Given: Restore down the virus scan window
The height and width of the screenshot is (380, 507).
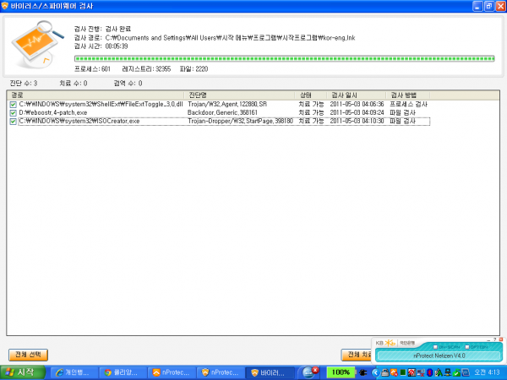Looking at the screenshot, I should [489, 6].
